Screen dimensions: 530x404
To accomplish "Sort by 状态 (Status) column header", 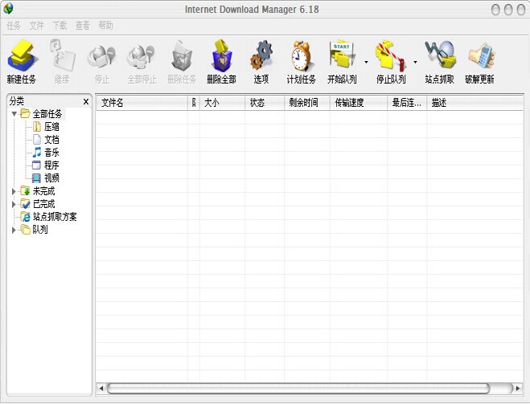I will [x=265, y=103].
